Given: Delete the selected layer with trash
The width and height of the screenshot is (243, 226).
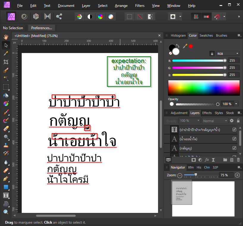Looking at the screenshot, I should pos(238,160).
